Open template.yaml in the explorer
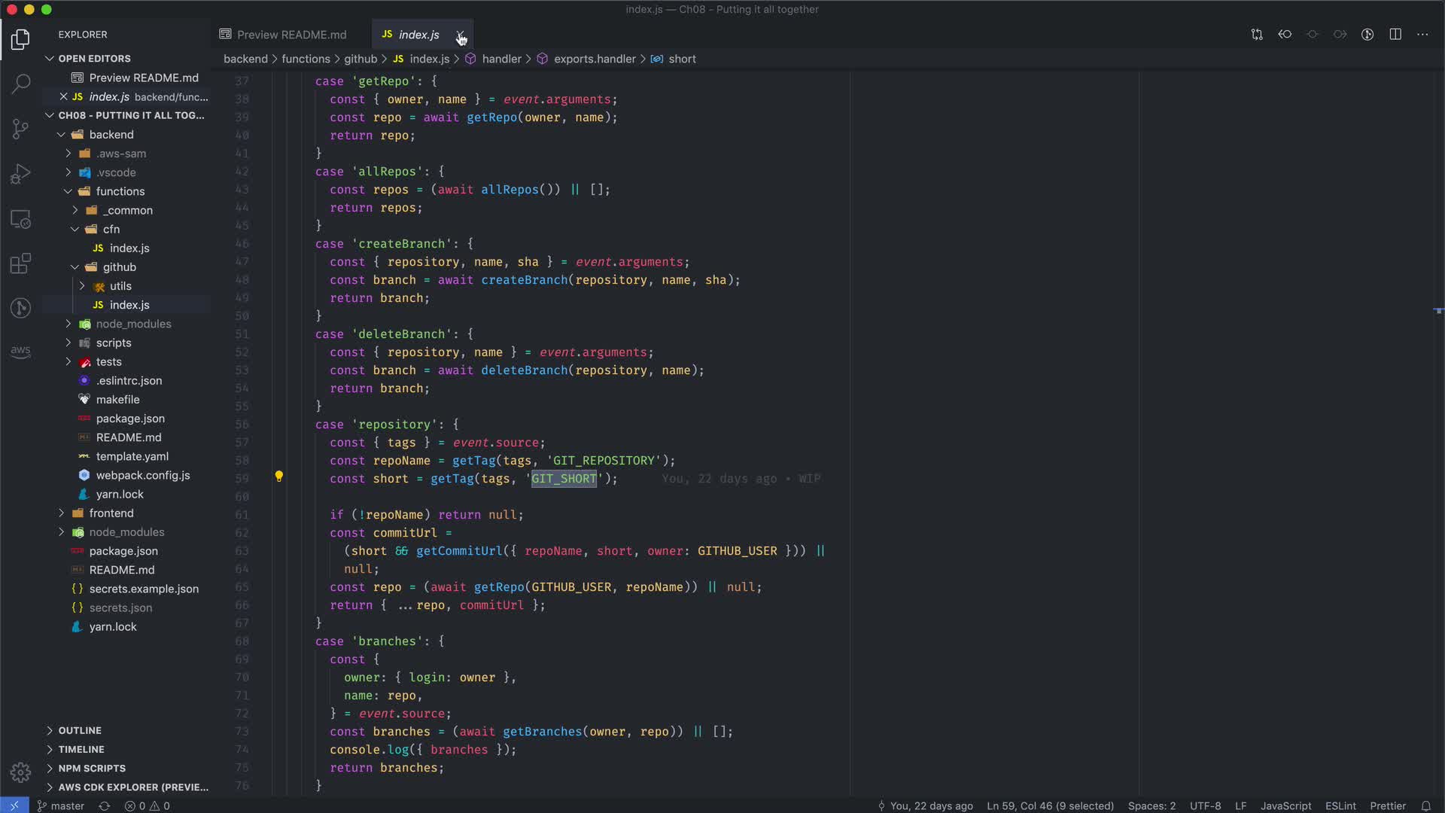Viewport: 1445px width, 813px height. tap(132, 456)
